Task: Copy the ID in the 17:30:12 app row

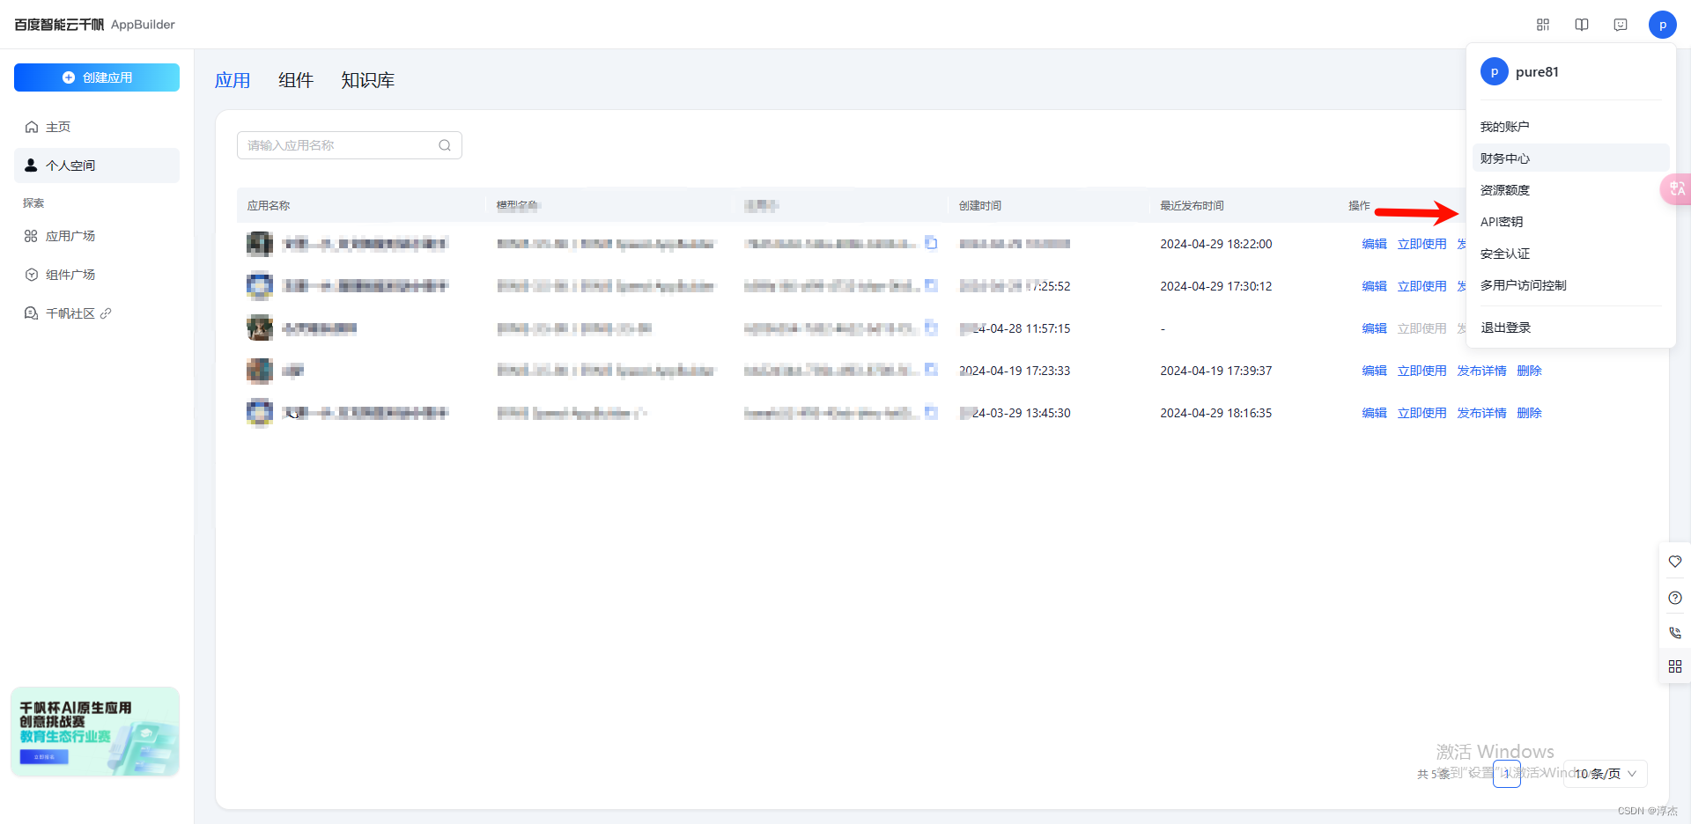Action: [x=931, y=285]
